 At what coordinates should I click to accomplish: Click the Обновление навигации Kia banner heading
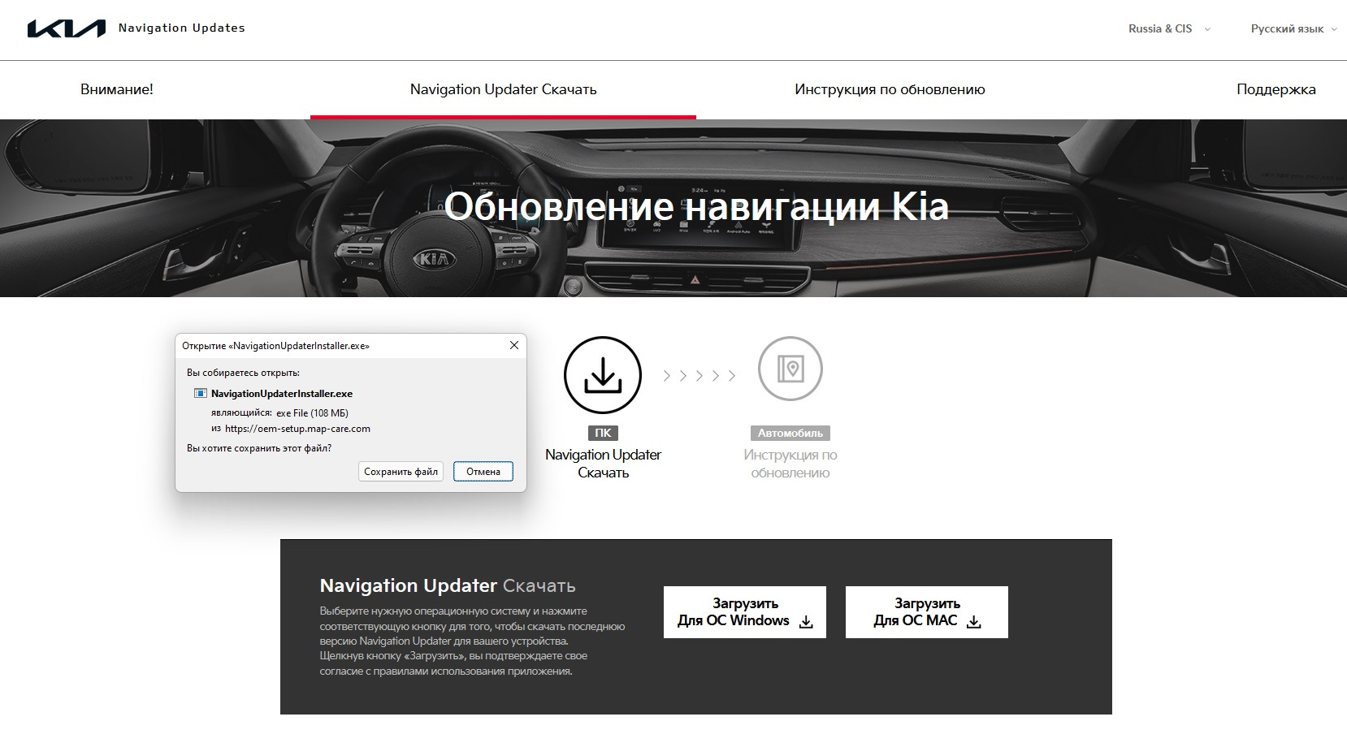[x=696, y=206]
